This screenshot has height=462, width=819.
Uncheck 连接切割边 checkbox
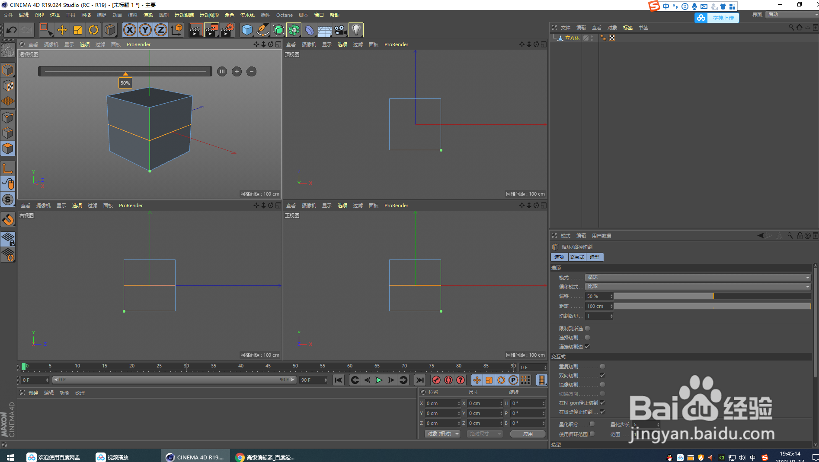click(587, 346)
